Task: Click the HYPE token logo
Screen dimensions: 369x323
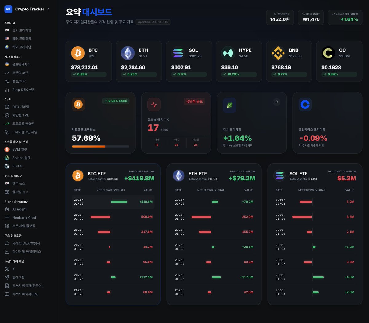Action: coord(228,53)
